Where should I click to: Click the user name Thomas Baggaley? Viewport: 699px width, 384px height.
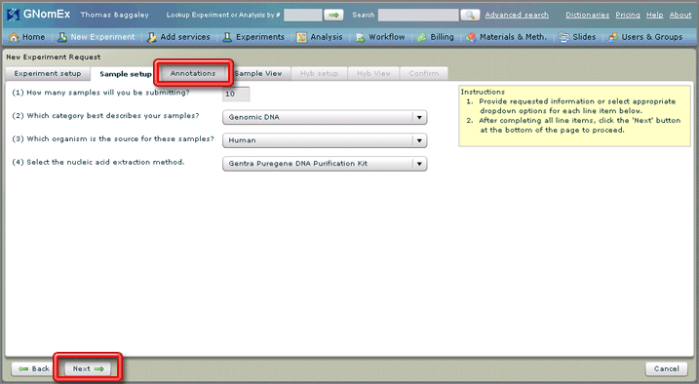[x=115, y=15]
